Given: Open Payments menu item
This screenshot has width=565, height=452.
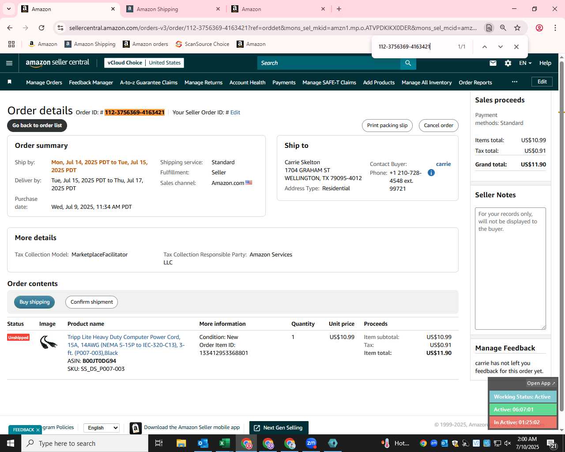Looking at the screenshot, I should 284,83.
